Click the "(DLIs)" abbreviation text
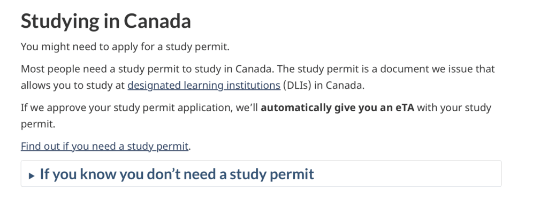The image size is (548, 214). click(296, 85)
